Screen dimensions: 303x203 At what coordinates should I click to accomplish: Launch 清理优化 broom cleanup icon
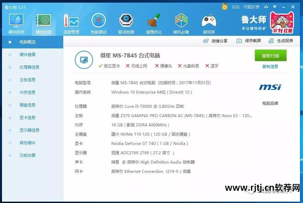tap(154, 23)
